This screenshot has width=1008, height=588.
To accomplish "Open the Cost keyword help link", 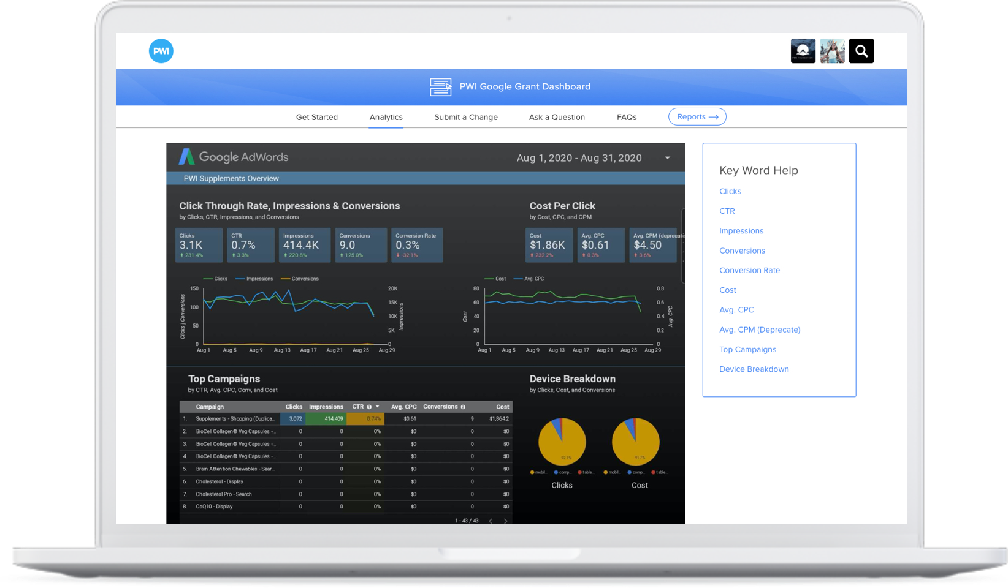I will [x=727, y=290].
